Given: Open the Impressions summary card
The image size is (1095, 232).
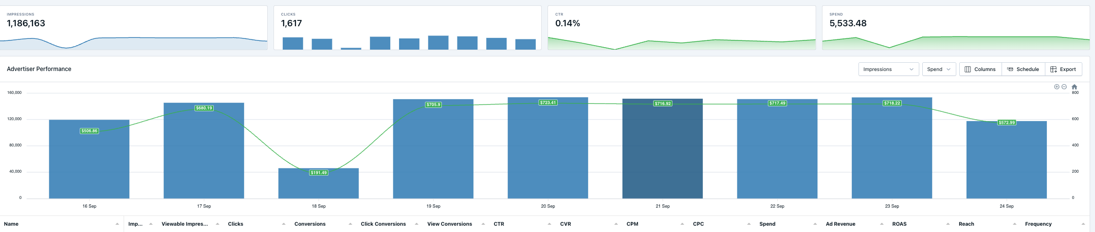Looking at the screenshot, I should (x=133, y=28).
